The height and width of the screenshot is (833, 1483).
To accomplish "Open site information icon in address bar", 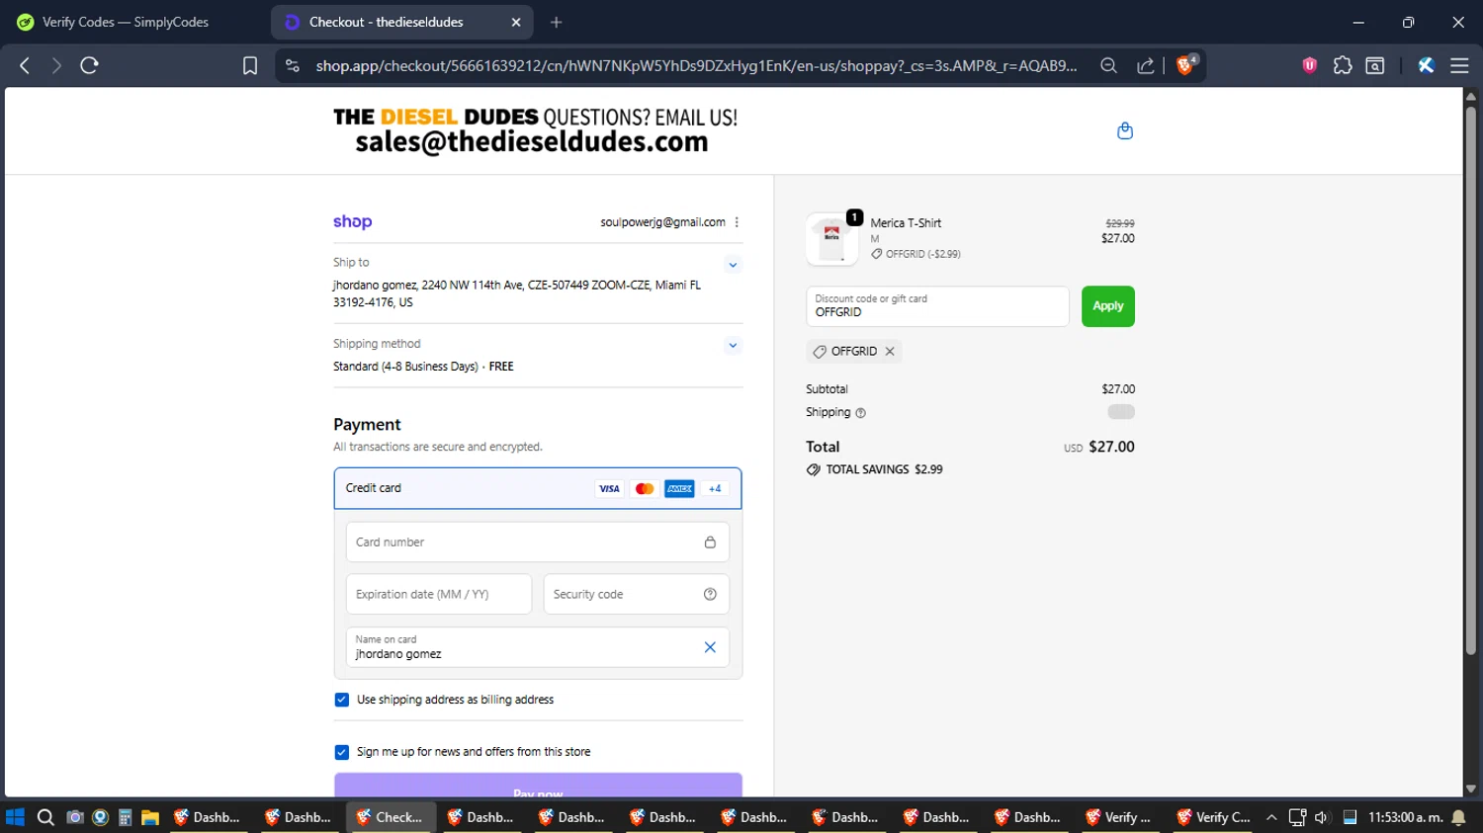I will 292,65.
